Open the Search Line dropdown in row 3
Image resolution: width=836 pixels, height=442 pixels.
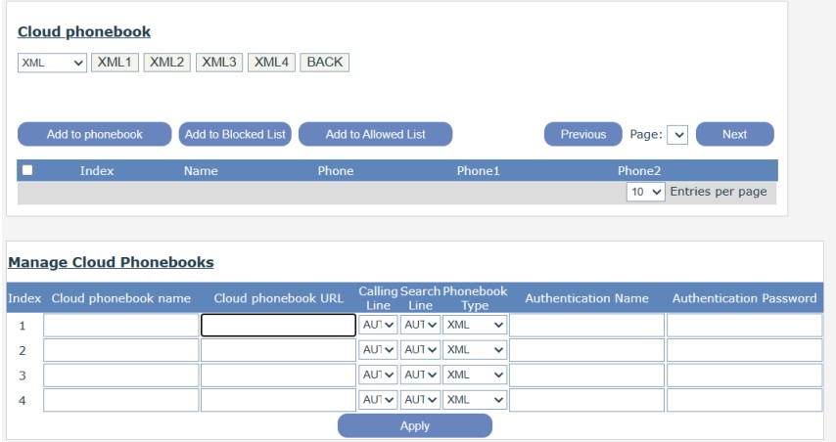[x=420, y=376]
